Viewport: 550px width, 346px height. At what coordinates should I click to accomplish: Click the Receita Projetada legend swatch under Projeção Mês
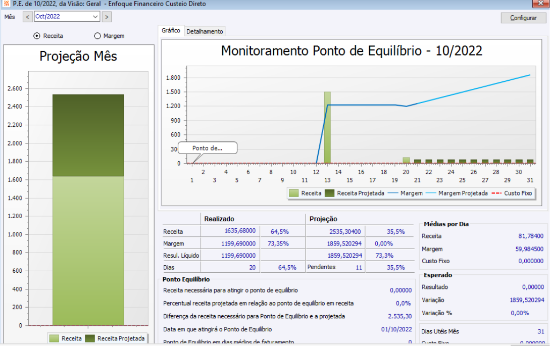[90, 338]
